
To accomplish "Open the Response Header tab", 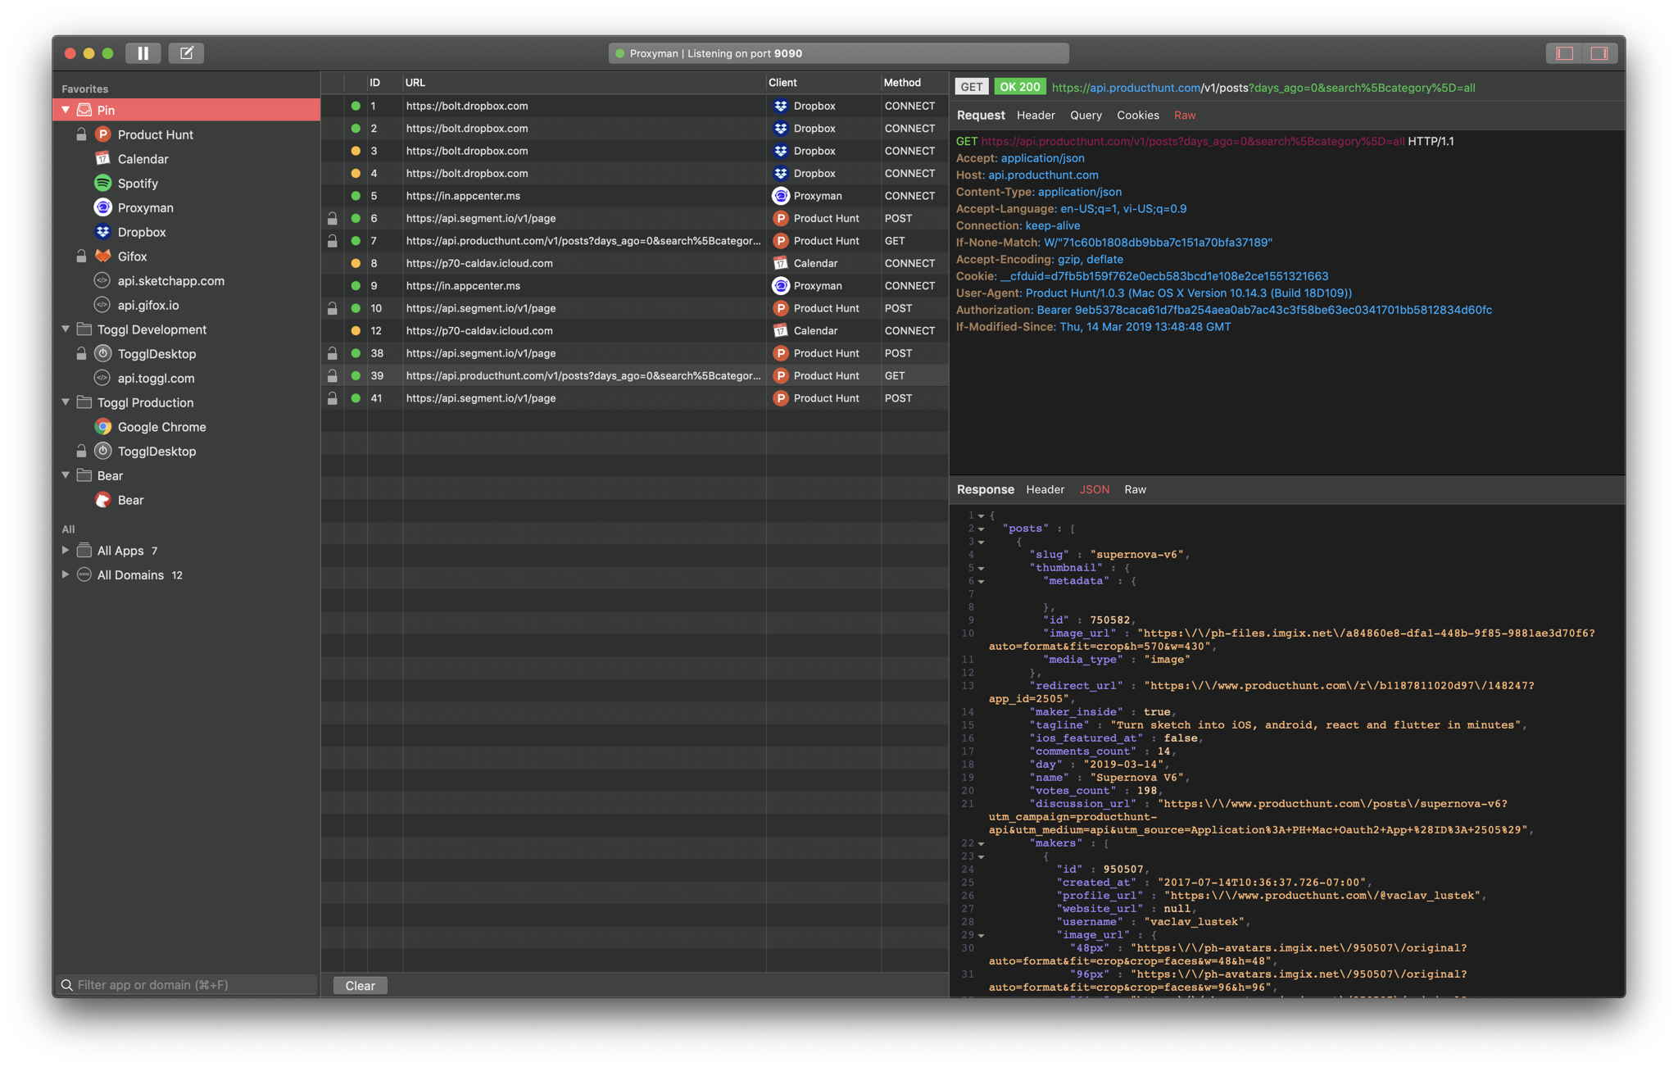I will (x=1045, y=490).
